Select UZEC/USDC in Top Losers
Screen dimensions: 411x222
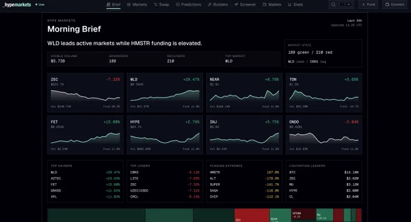click(x=165, y=191)
